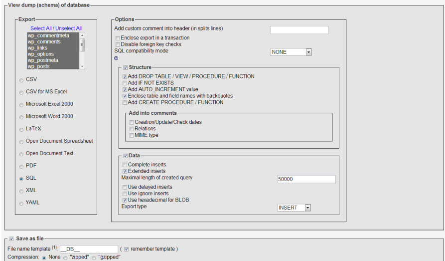Toggle Add DROP TABLE / VIEW checkbox
The width and height of the screenshot is (445, 261).
tap(125, 77)
